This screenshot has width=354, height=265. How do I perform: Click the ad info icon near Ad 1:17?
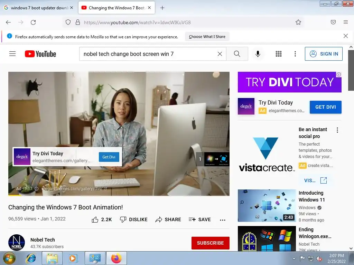[36, 189]
